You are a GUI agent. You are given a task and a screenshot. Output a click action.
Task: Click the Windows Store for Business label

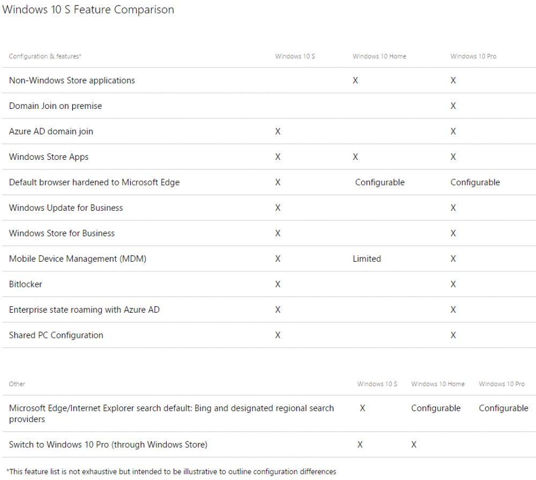pos(62,233)
